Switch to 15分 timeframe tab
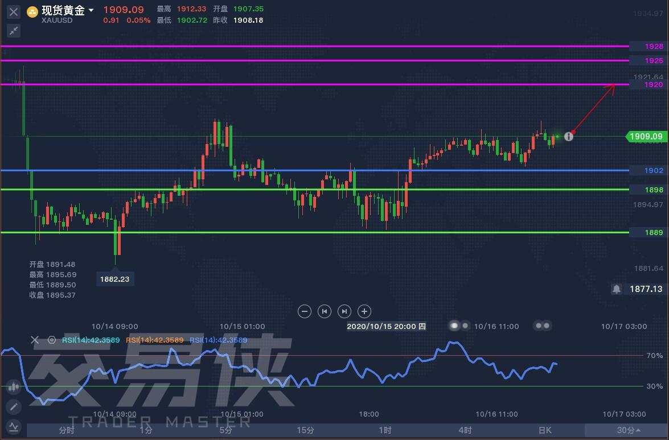This screenshot has width=669, height=440. (306, 430)
